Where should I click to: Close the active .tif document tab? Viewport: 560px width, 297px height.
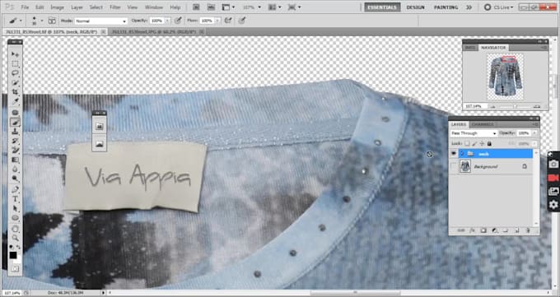click(103, 32)
